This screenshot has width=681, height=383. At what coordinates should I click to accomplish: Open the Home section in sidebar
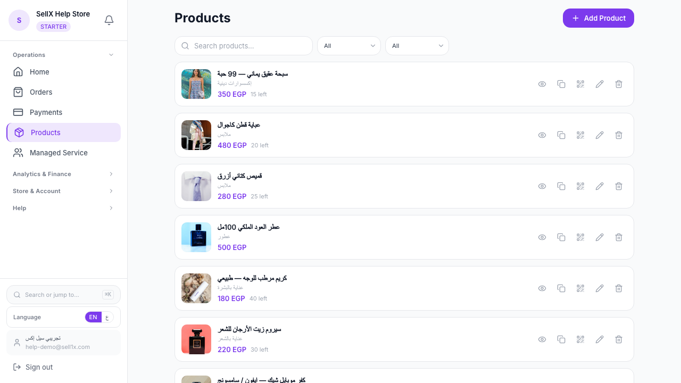[x=39, y=72]
